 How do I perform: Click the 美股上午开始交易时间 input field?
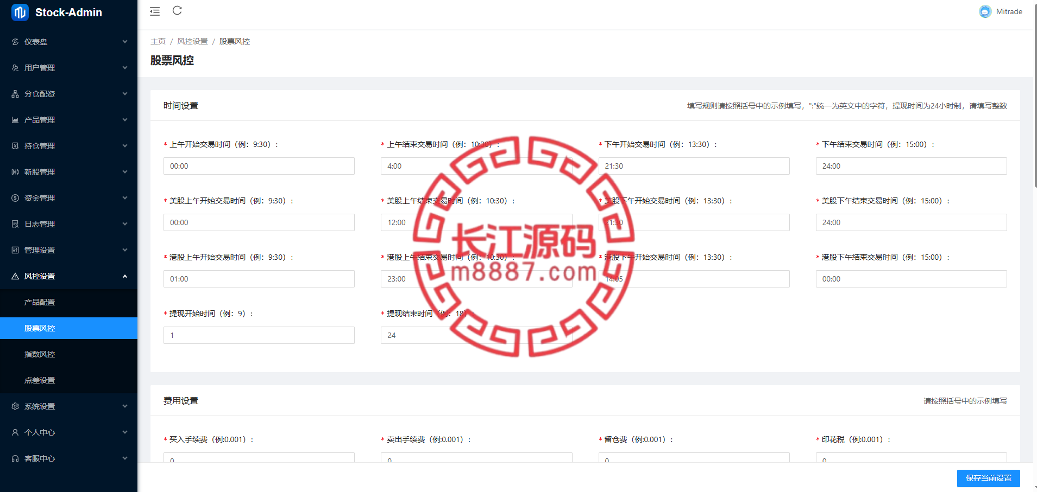(x=259, y=222)
